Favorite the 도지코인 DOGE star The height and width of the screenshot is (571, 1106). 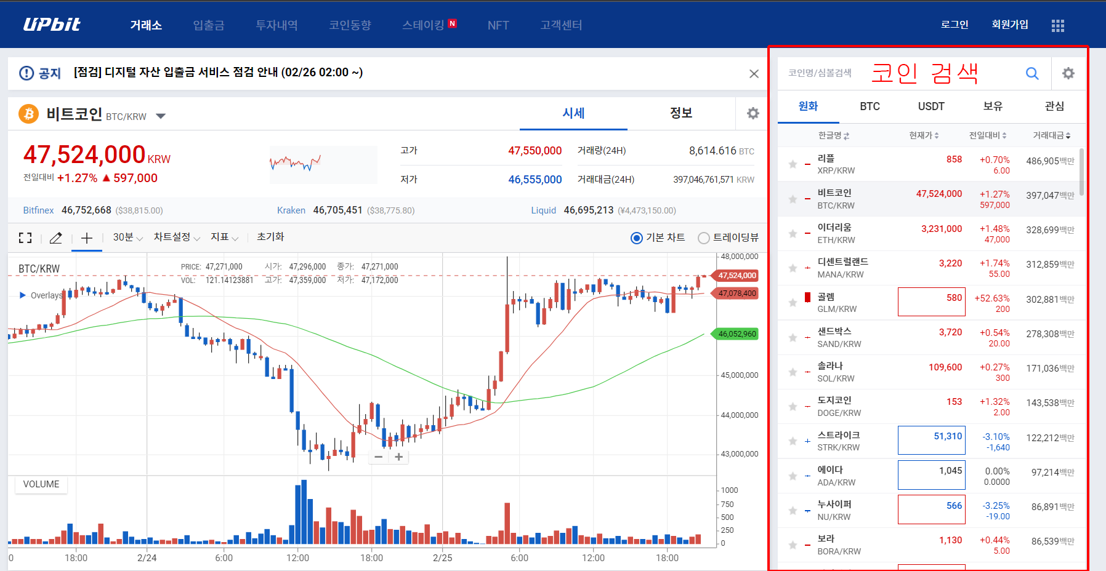tap(793, 406)
